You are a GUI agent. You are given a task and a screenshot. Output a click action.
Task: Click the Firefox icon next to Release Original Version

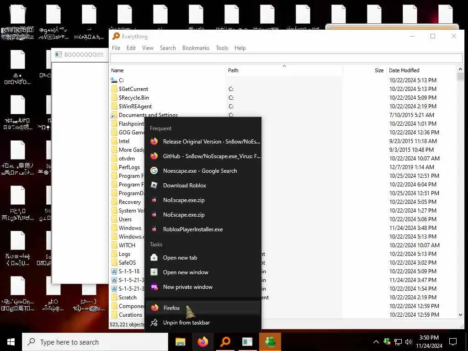pos(154,142)
